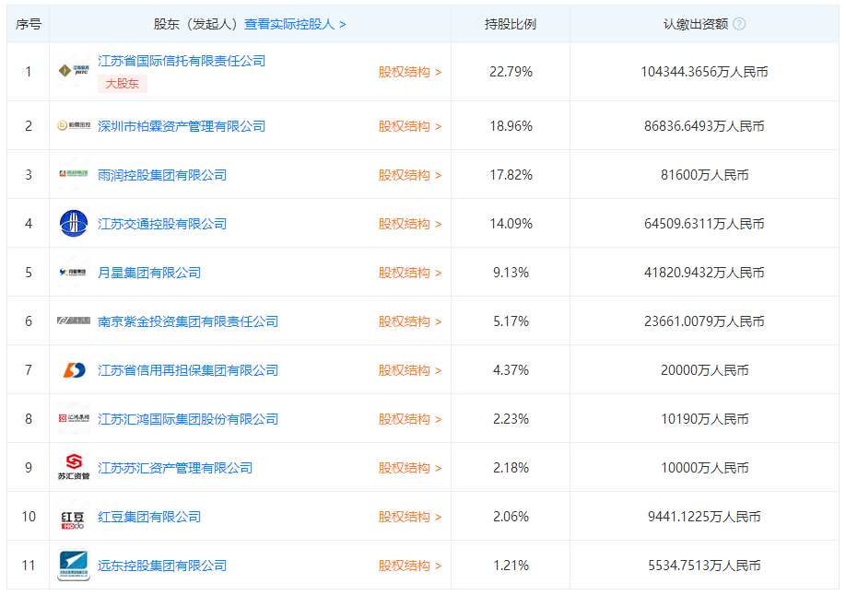Click the 持股比例 column header
The height and width of the screenshot is (595, 846).
point(511,24)
